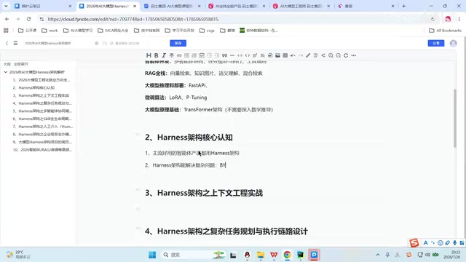Click 全部展开 to expand all outline

(21, 64)
